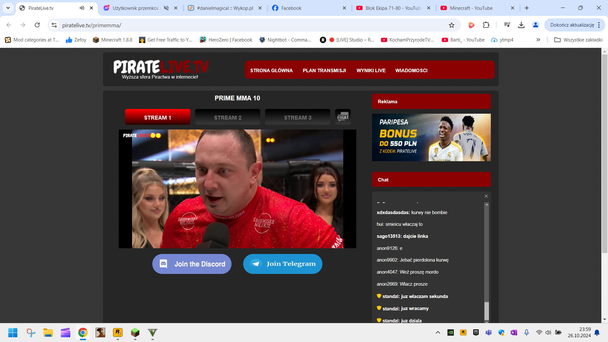Click the Join Telegram button
608x342 pixels.
pos(282,264)
